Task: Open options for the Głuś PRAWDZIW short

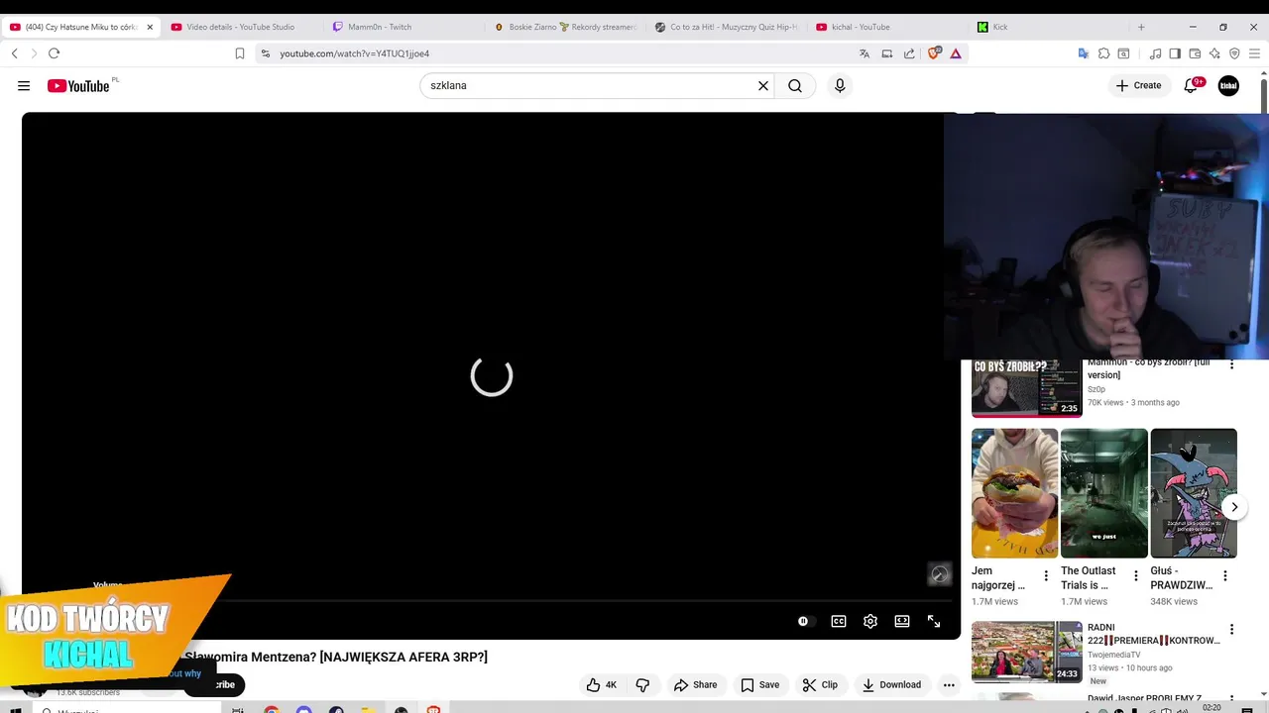Action: (1225, 575)
